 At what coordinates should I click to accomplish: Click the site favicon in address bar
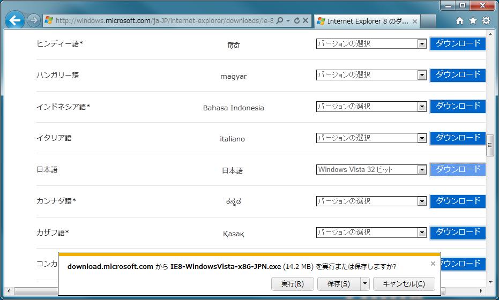pos(49,20)
